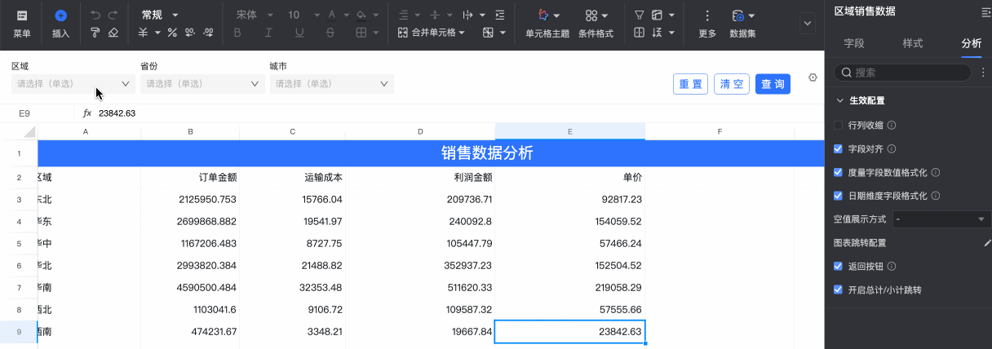Click the blue 查询 button
Image resolution: width=992 pixels, height=349 pixels.
point(773,84)
